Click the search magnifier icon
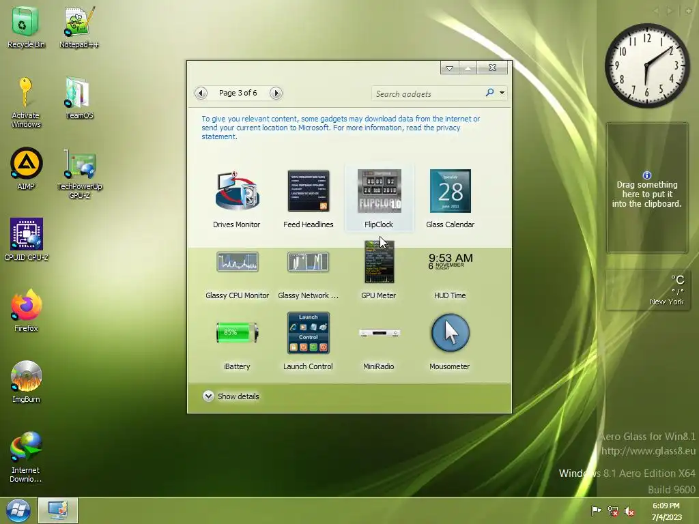Image resolution: width=699 pixels, height=524 pixels. [x=489, y=93]
